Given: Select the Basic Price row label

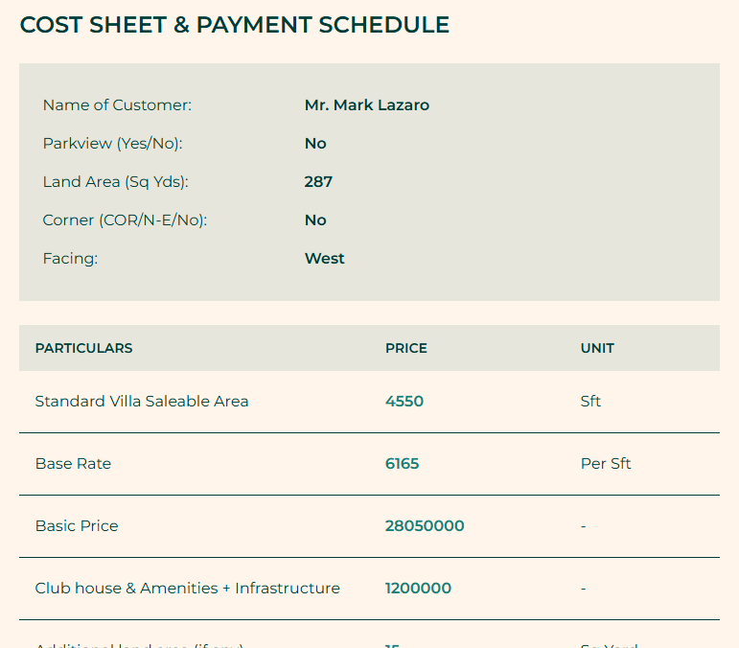Looking at the screenshot, I should (77, 526).
